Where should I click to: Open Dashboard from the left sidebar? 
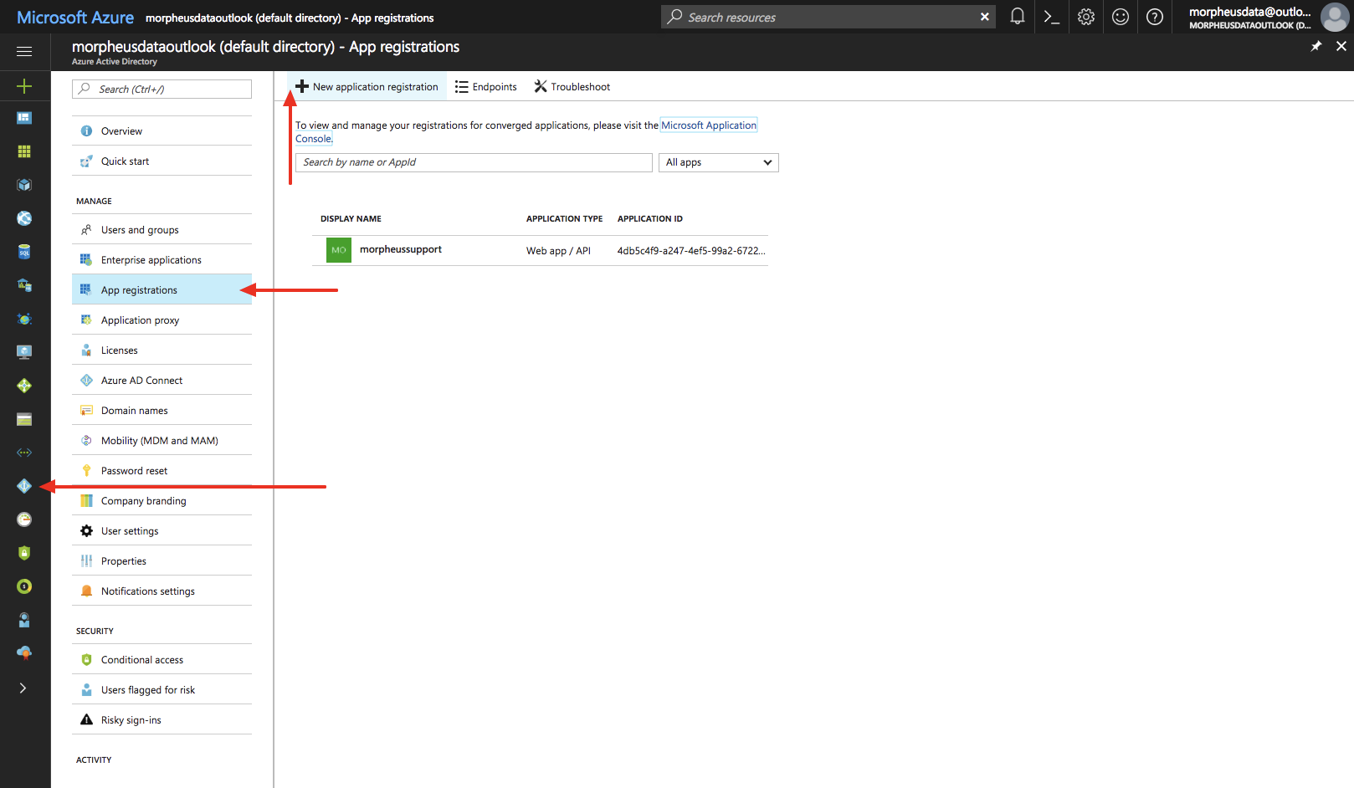click(24, 118)
